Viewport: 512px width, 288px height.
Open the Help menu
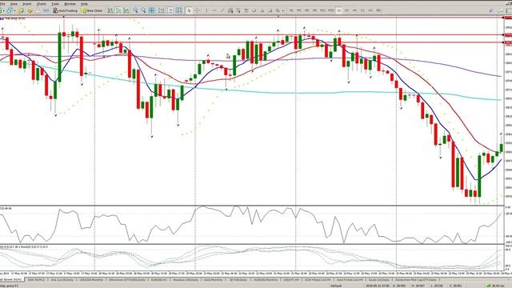(84, 4)
